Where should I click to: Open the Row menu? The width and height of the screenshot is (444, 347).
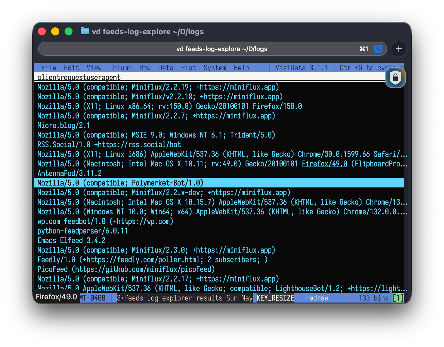(145, 68)
